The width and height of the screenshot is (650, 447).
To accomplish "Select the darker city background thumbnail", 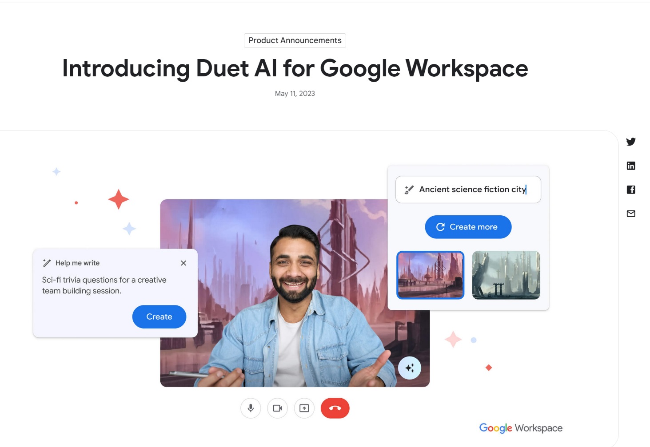I will (506, 275).
